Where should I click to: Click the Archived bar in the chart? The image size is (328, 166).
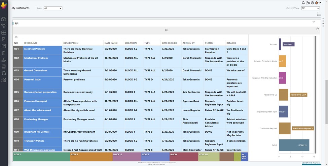tap(280, 44)
